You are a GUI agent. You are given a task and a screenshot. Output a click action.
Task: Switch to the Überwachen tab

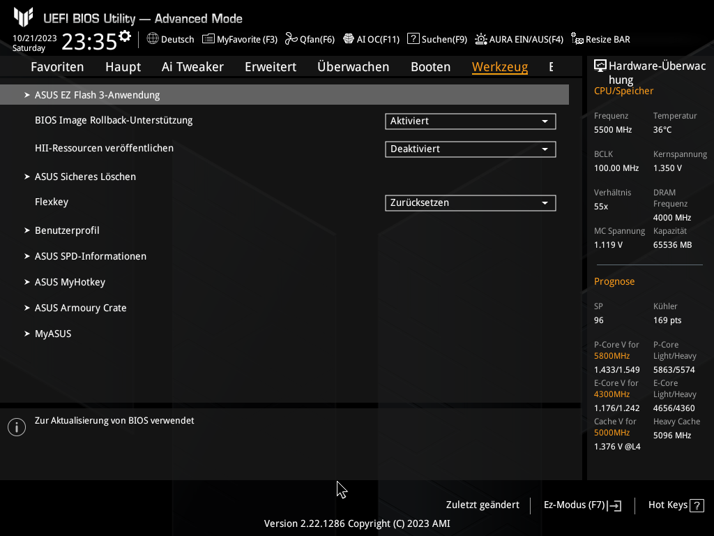(x=353, y=67)
